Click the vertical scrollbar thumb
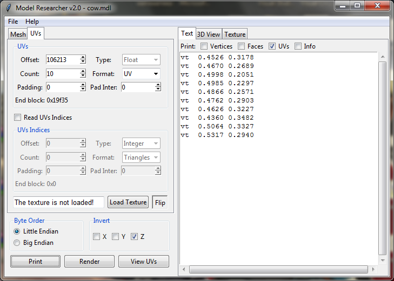The height and width of the screenshot is (281, 394). pyautogui.click(x=383, y=159)
